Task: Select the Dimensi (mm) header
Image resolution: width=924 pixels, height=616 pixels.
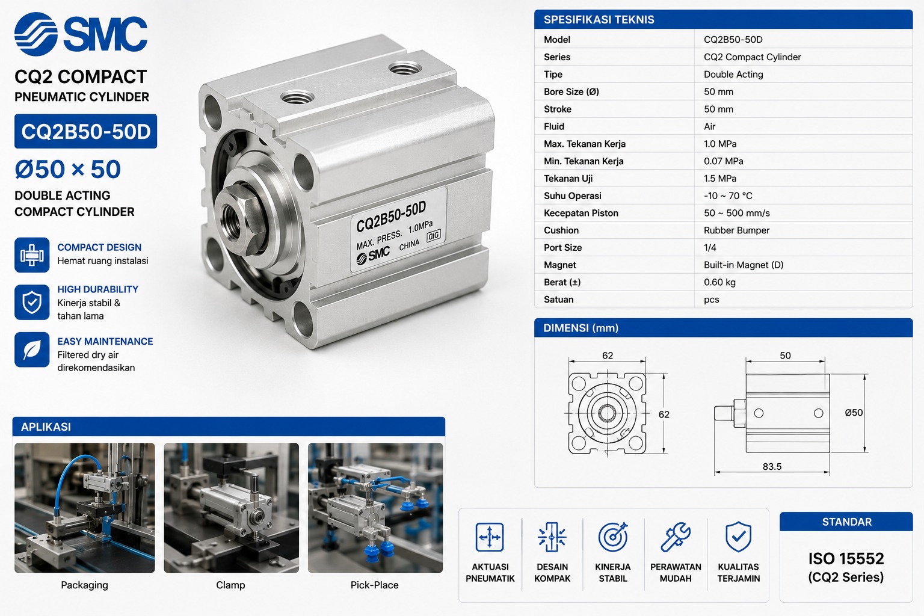Action: [x=723, y=328]
